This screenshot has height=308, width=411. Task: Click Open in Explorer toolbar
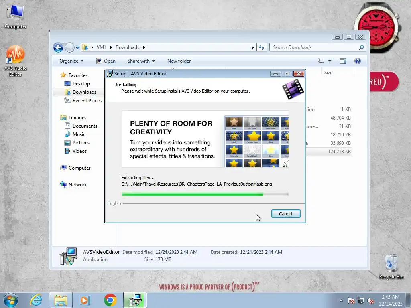click(106, 61)
